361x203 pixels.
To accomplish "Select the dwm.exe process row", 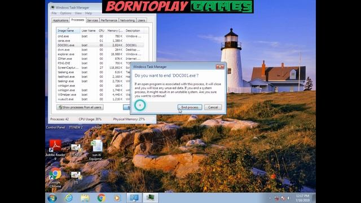I will (x=100, y=50).
